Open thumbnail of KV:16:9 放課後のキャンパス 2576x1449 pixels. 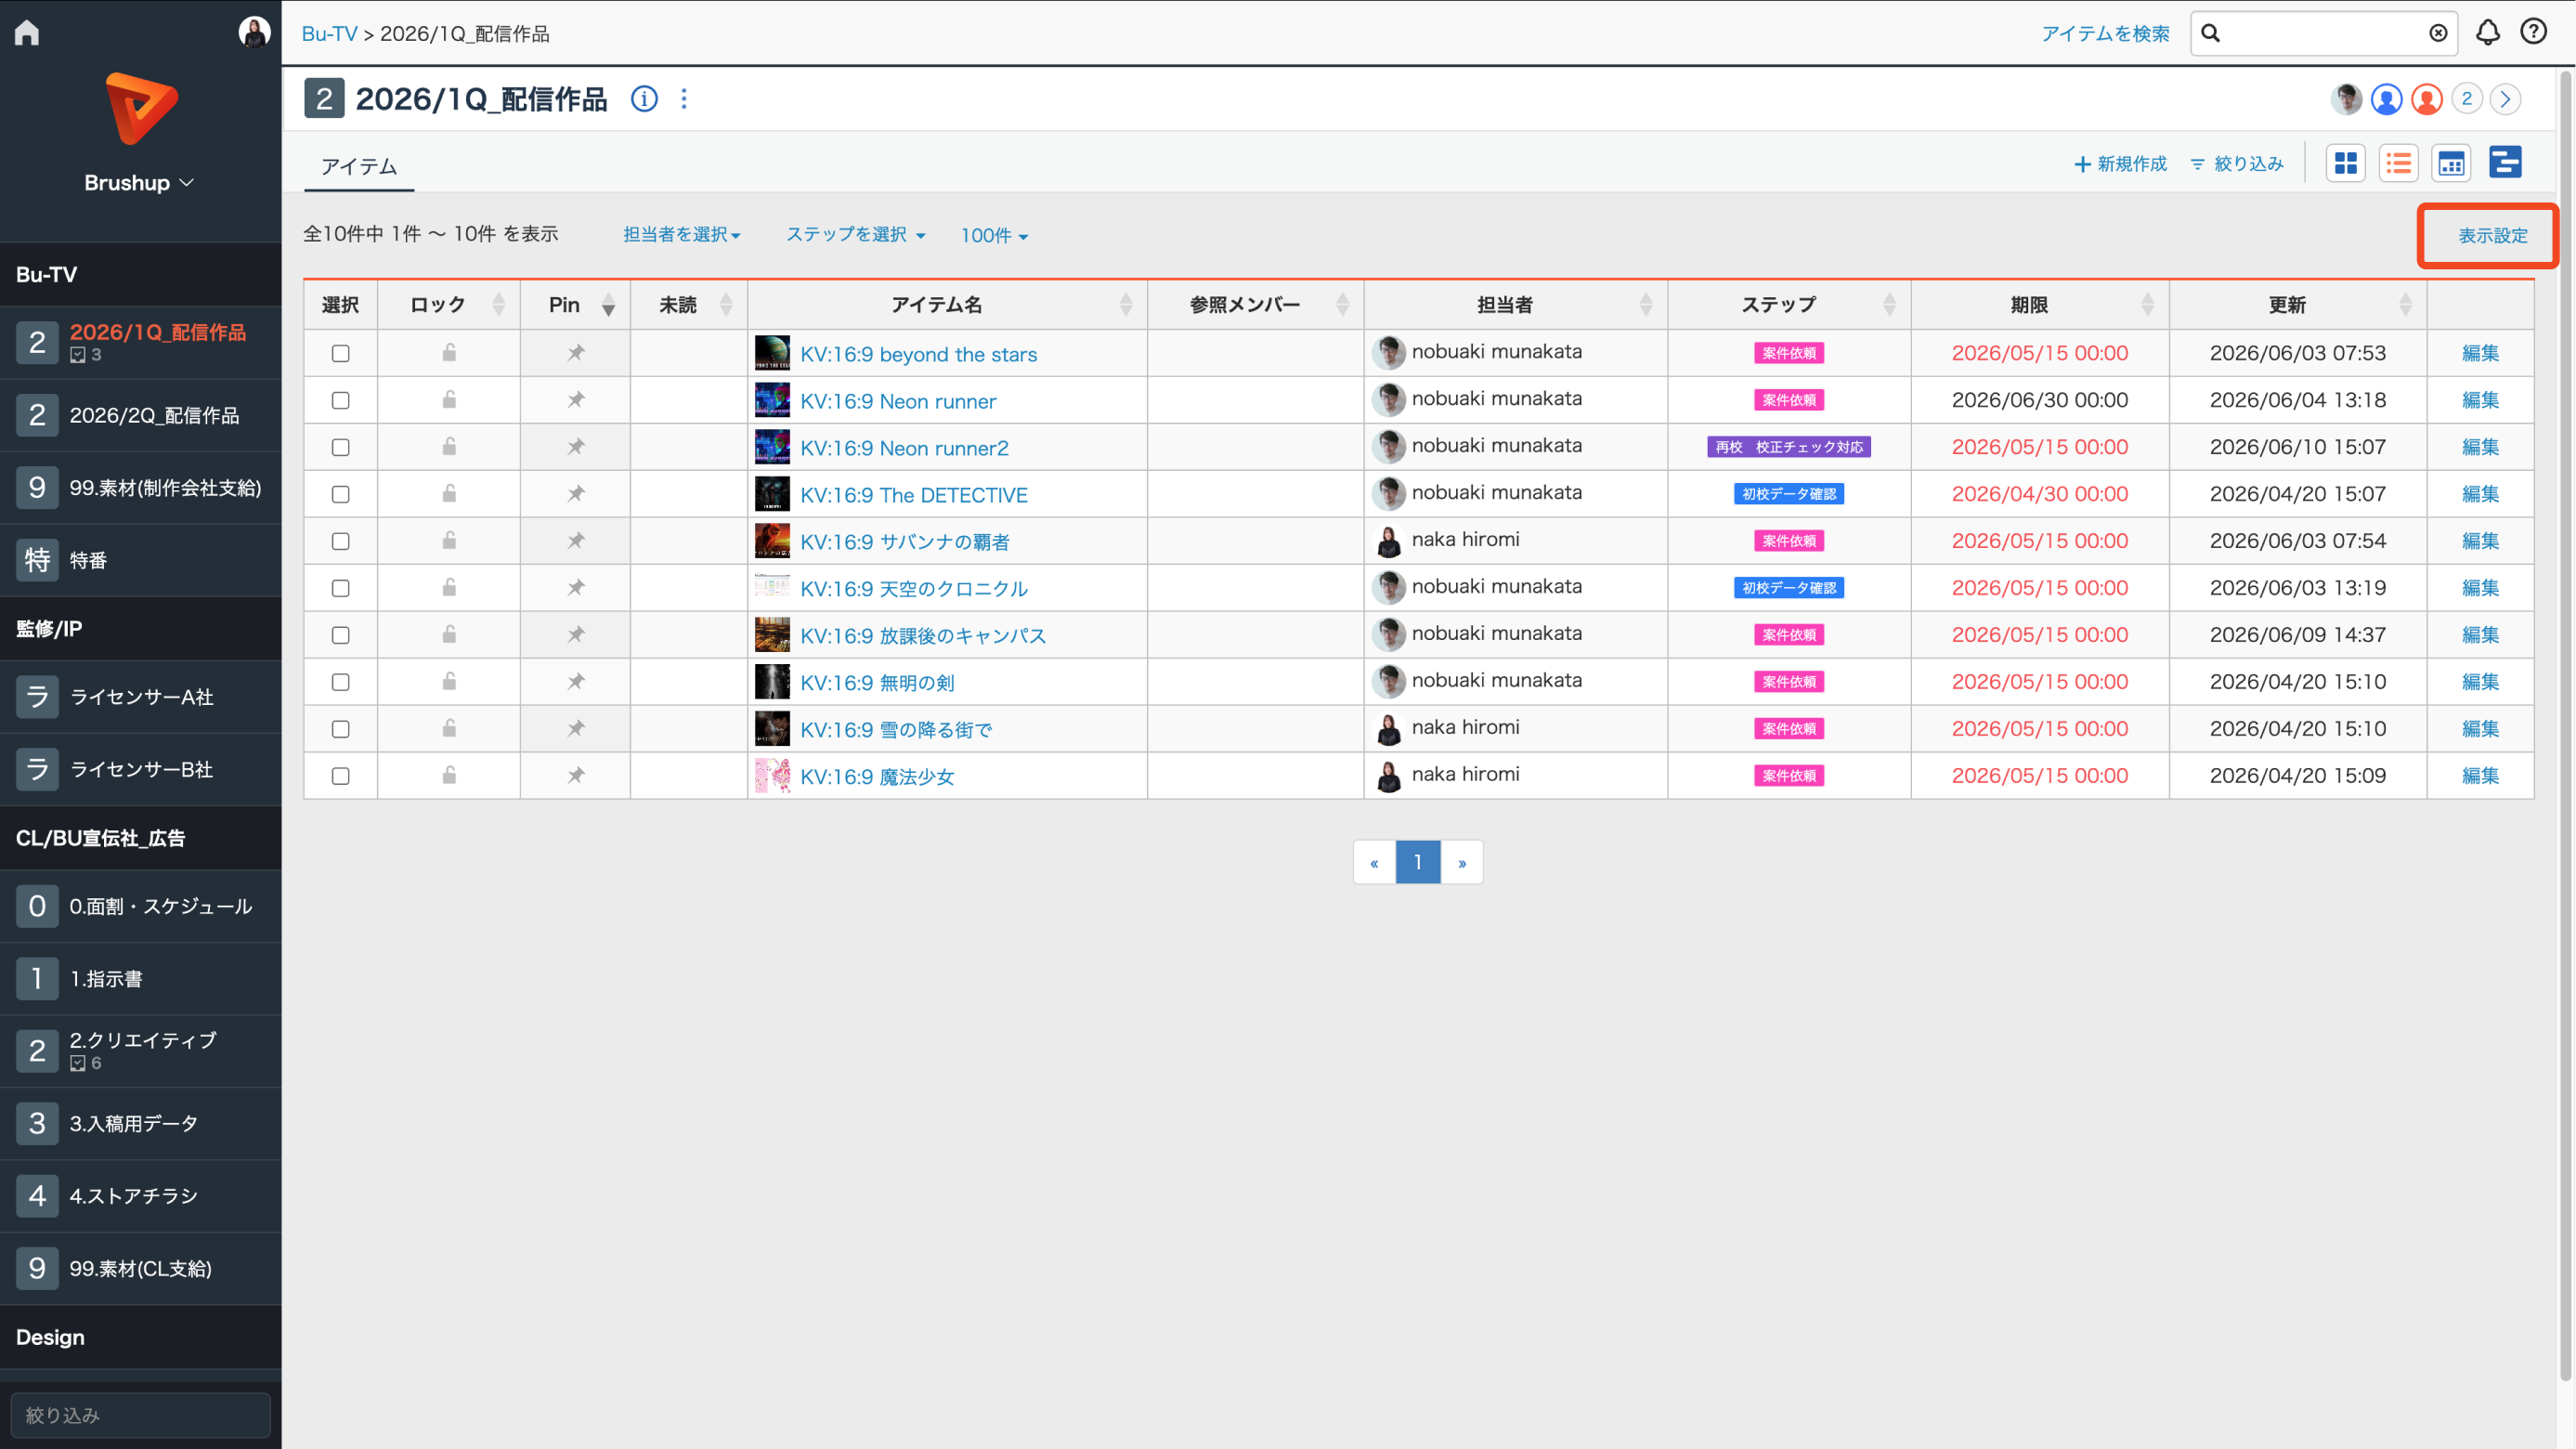point(772,635)
